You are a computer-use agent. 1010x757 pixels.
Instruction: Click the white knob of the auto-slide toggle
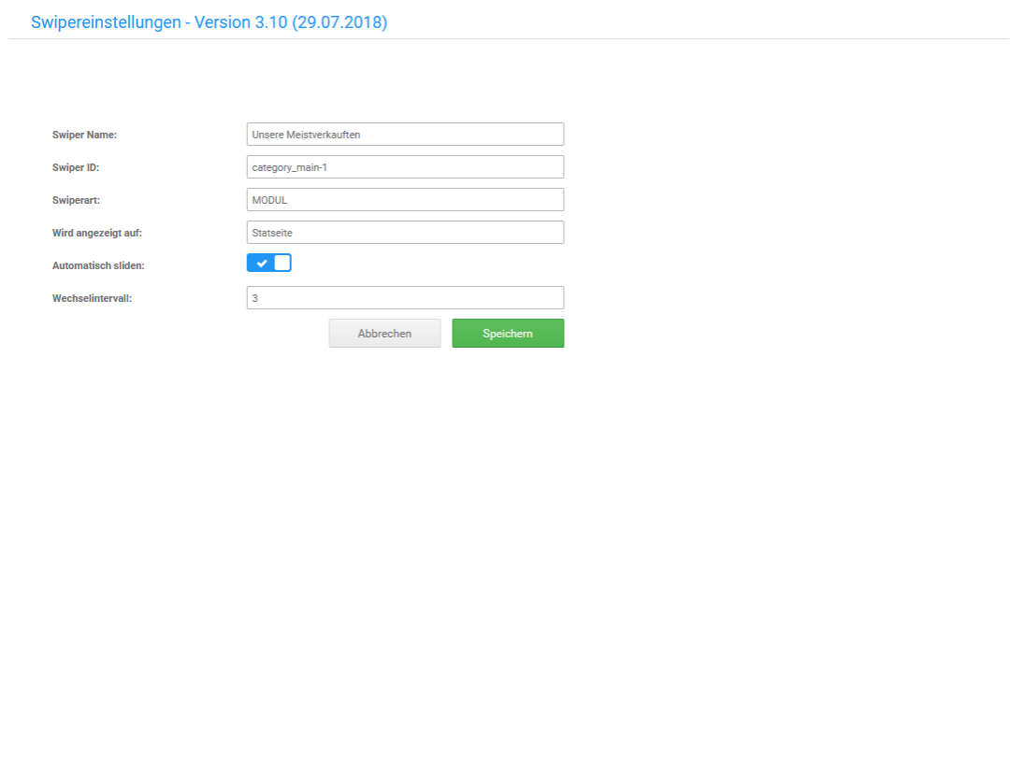282,263
